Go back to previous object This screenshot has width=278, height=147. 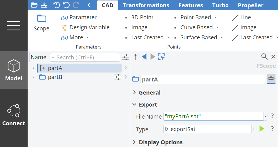(144, 57)
